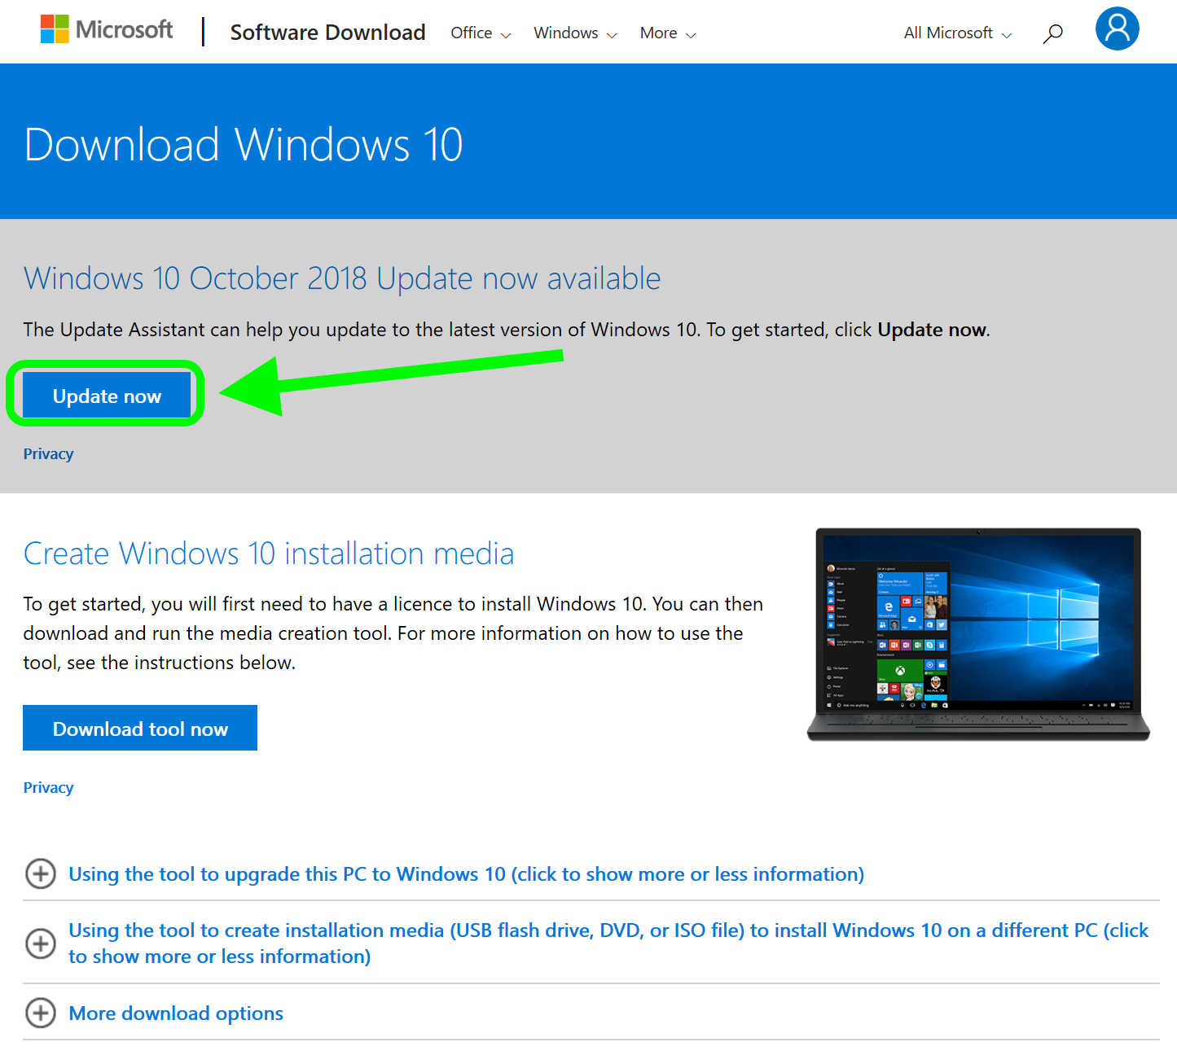Screen dimensions: 1177x1055
Task: Expand 'Using the tool to create installation media'
Action: [608, 943]
